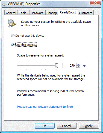
Task: Click the drive icon in title bar
Action: click(4, 4)
